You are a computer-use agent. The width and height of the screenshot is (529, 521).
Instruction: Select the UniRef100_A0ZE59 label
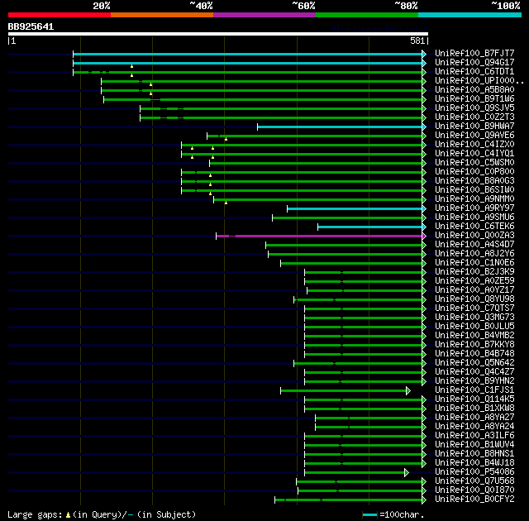(474, 281)
